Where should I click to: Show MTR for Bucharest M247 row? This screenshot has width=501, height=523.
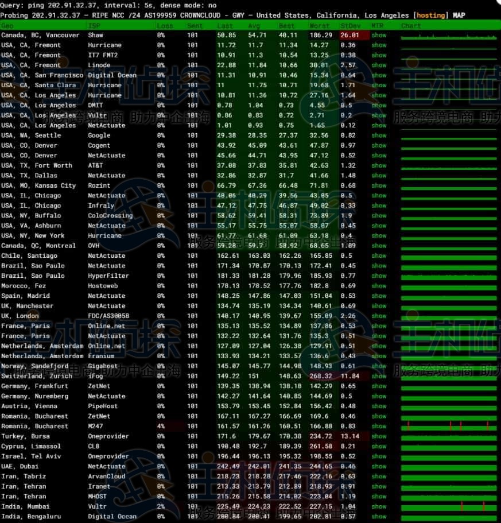tap(379, 427)
